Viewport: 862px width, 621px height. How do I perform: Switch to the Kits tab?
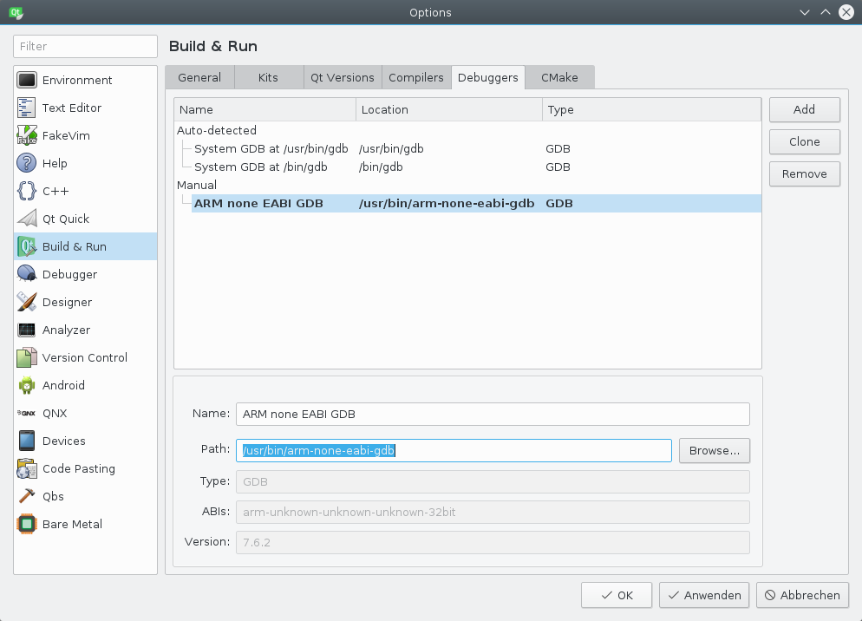268,77
